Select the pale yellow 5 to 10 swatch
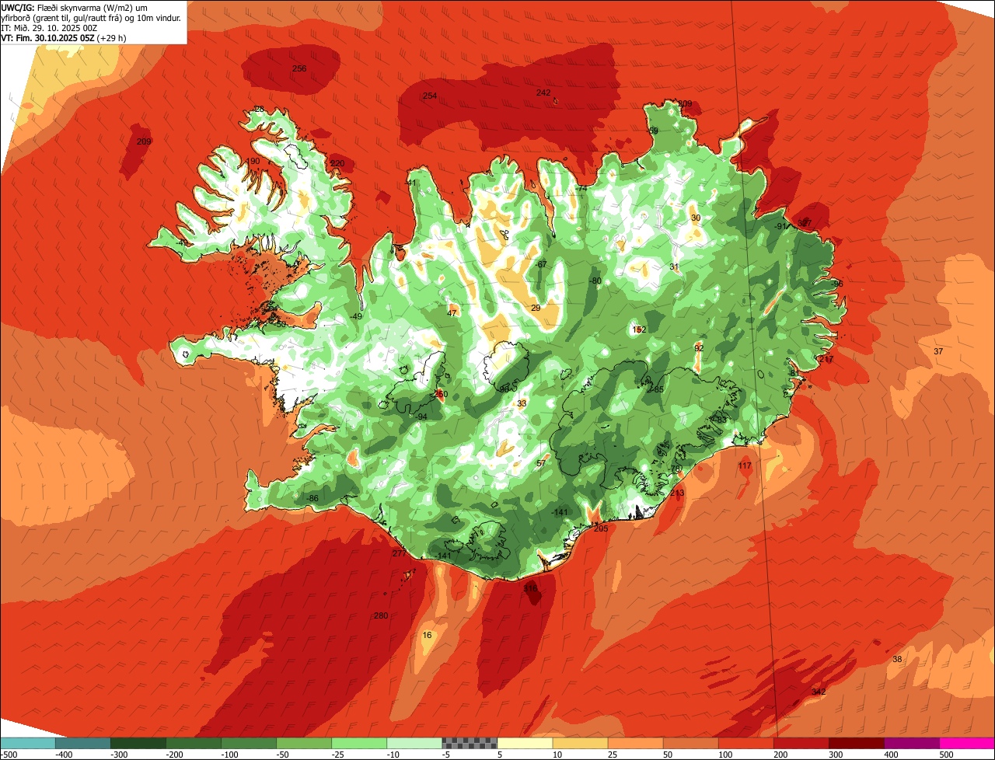 (524, 743)
